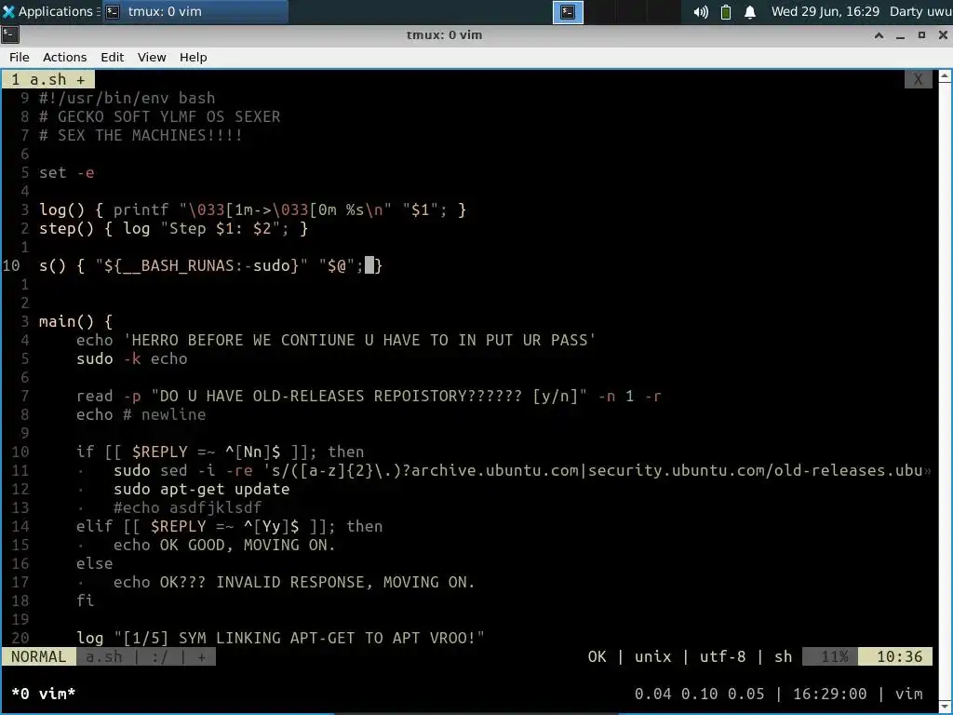Click the 10:36 cursor position indicator
This screenshot has width=953, height=715.
tap(895, 656)
